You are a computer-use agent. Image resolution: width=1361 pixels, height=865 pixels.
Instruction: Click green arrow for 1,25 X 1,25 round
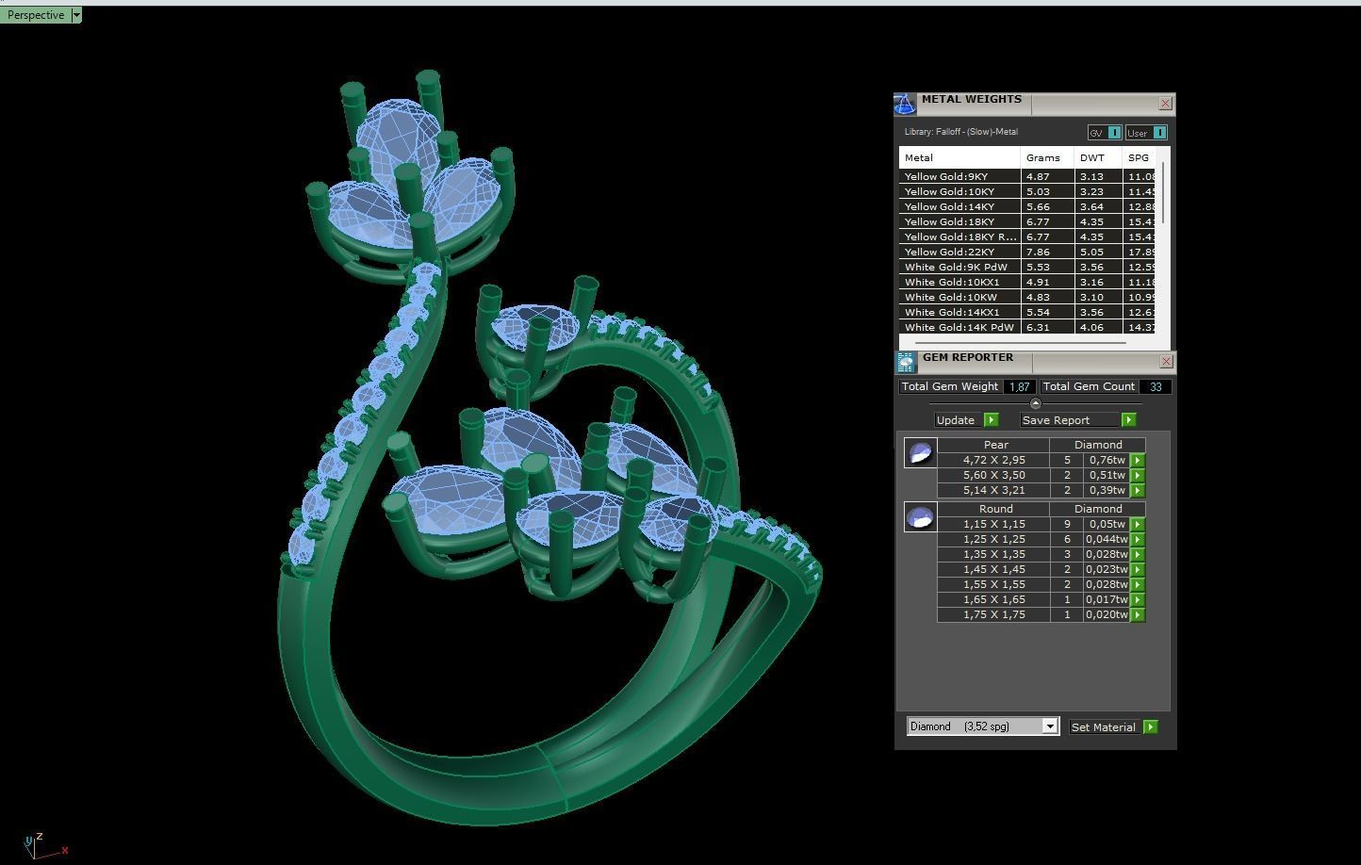click(1138, 540)
